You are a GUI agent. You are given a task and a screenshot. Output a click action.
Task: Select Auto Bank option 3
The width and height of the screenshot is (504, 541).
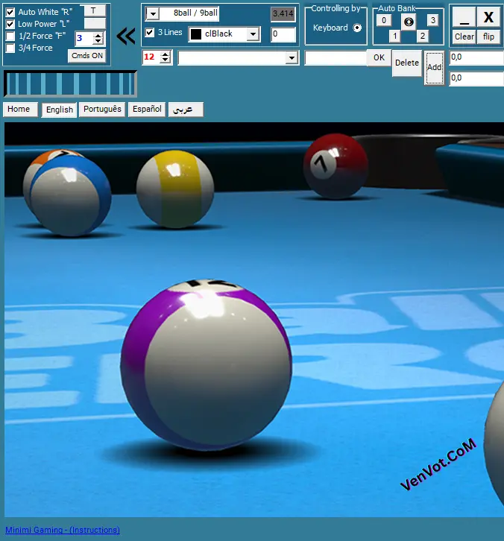pos(433,20)
